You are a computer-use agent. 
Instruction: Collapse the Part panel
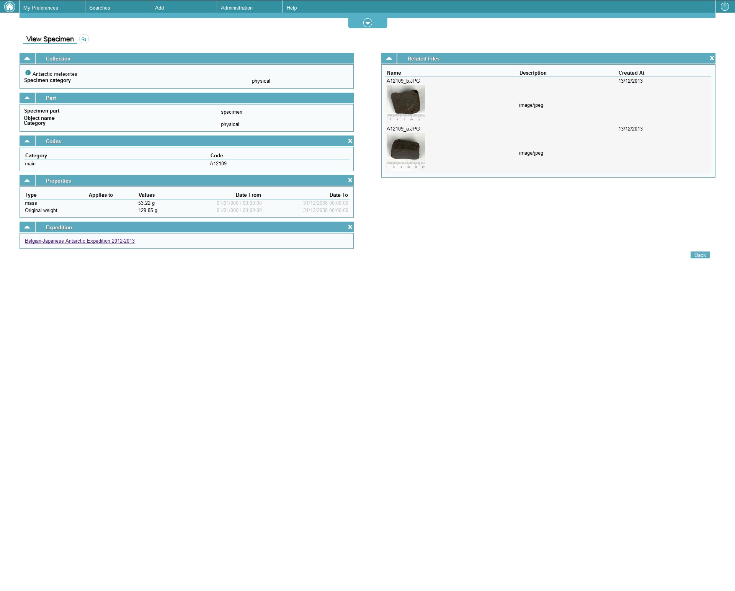pyautogui.click(x=27, y=98)
